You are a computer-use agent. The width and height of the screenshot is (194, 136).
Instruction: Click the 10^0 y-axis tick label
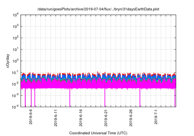coord(16,61)
